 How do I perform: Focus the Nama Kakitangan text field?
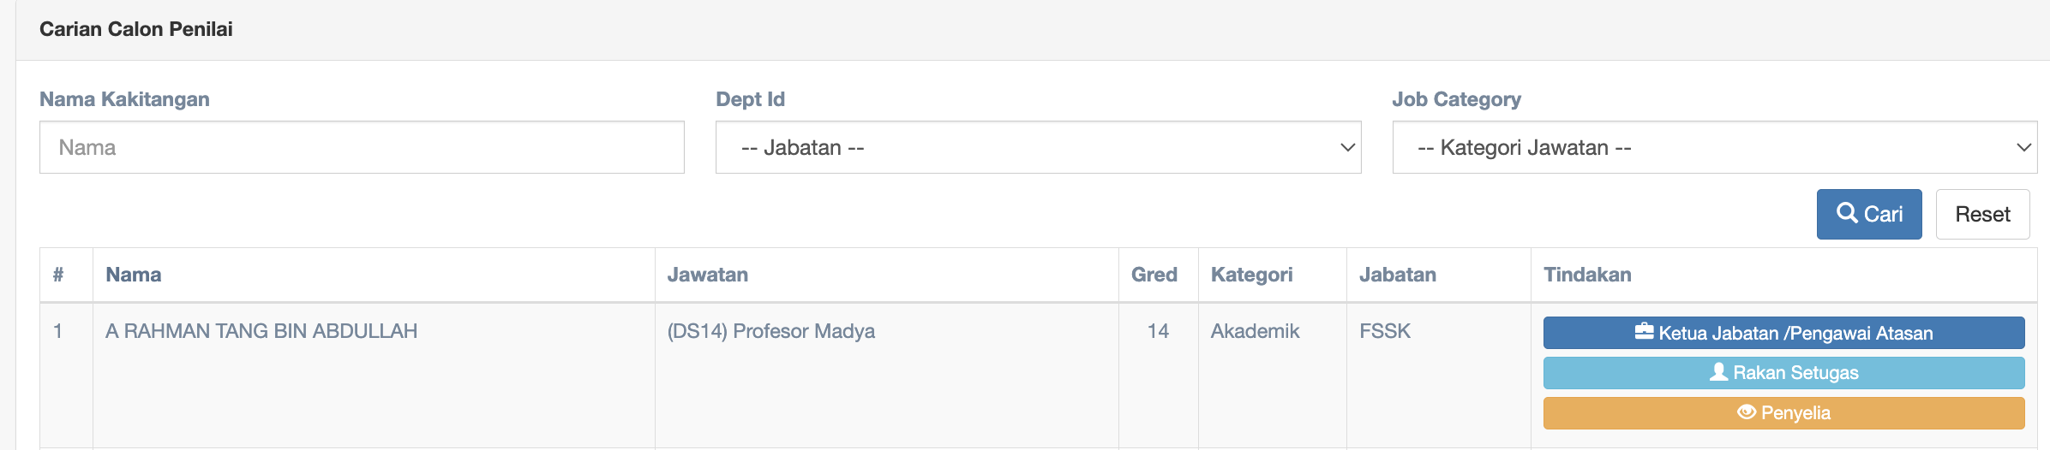click(x=362, y=148)
